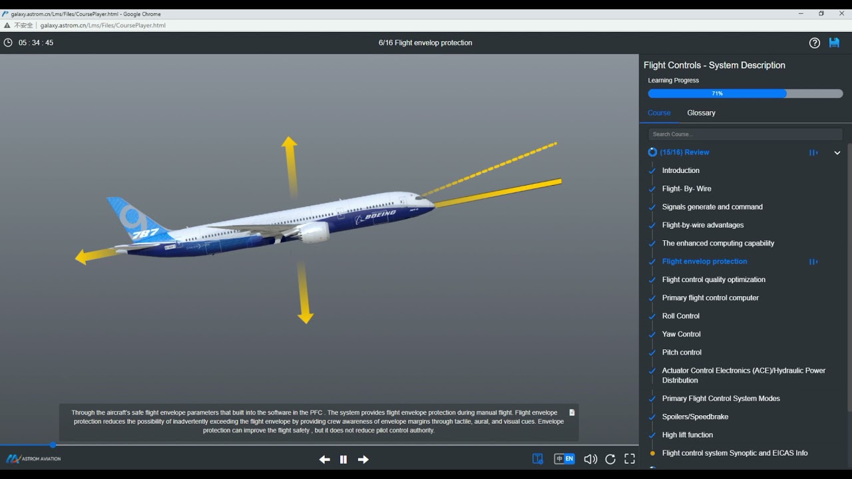Open the Roll Control lesson
This screenshot has height=479, width=852.
click(x=680, y=316)
